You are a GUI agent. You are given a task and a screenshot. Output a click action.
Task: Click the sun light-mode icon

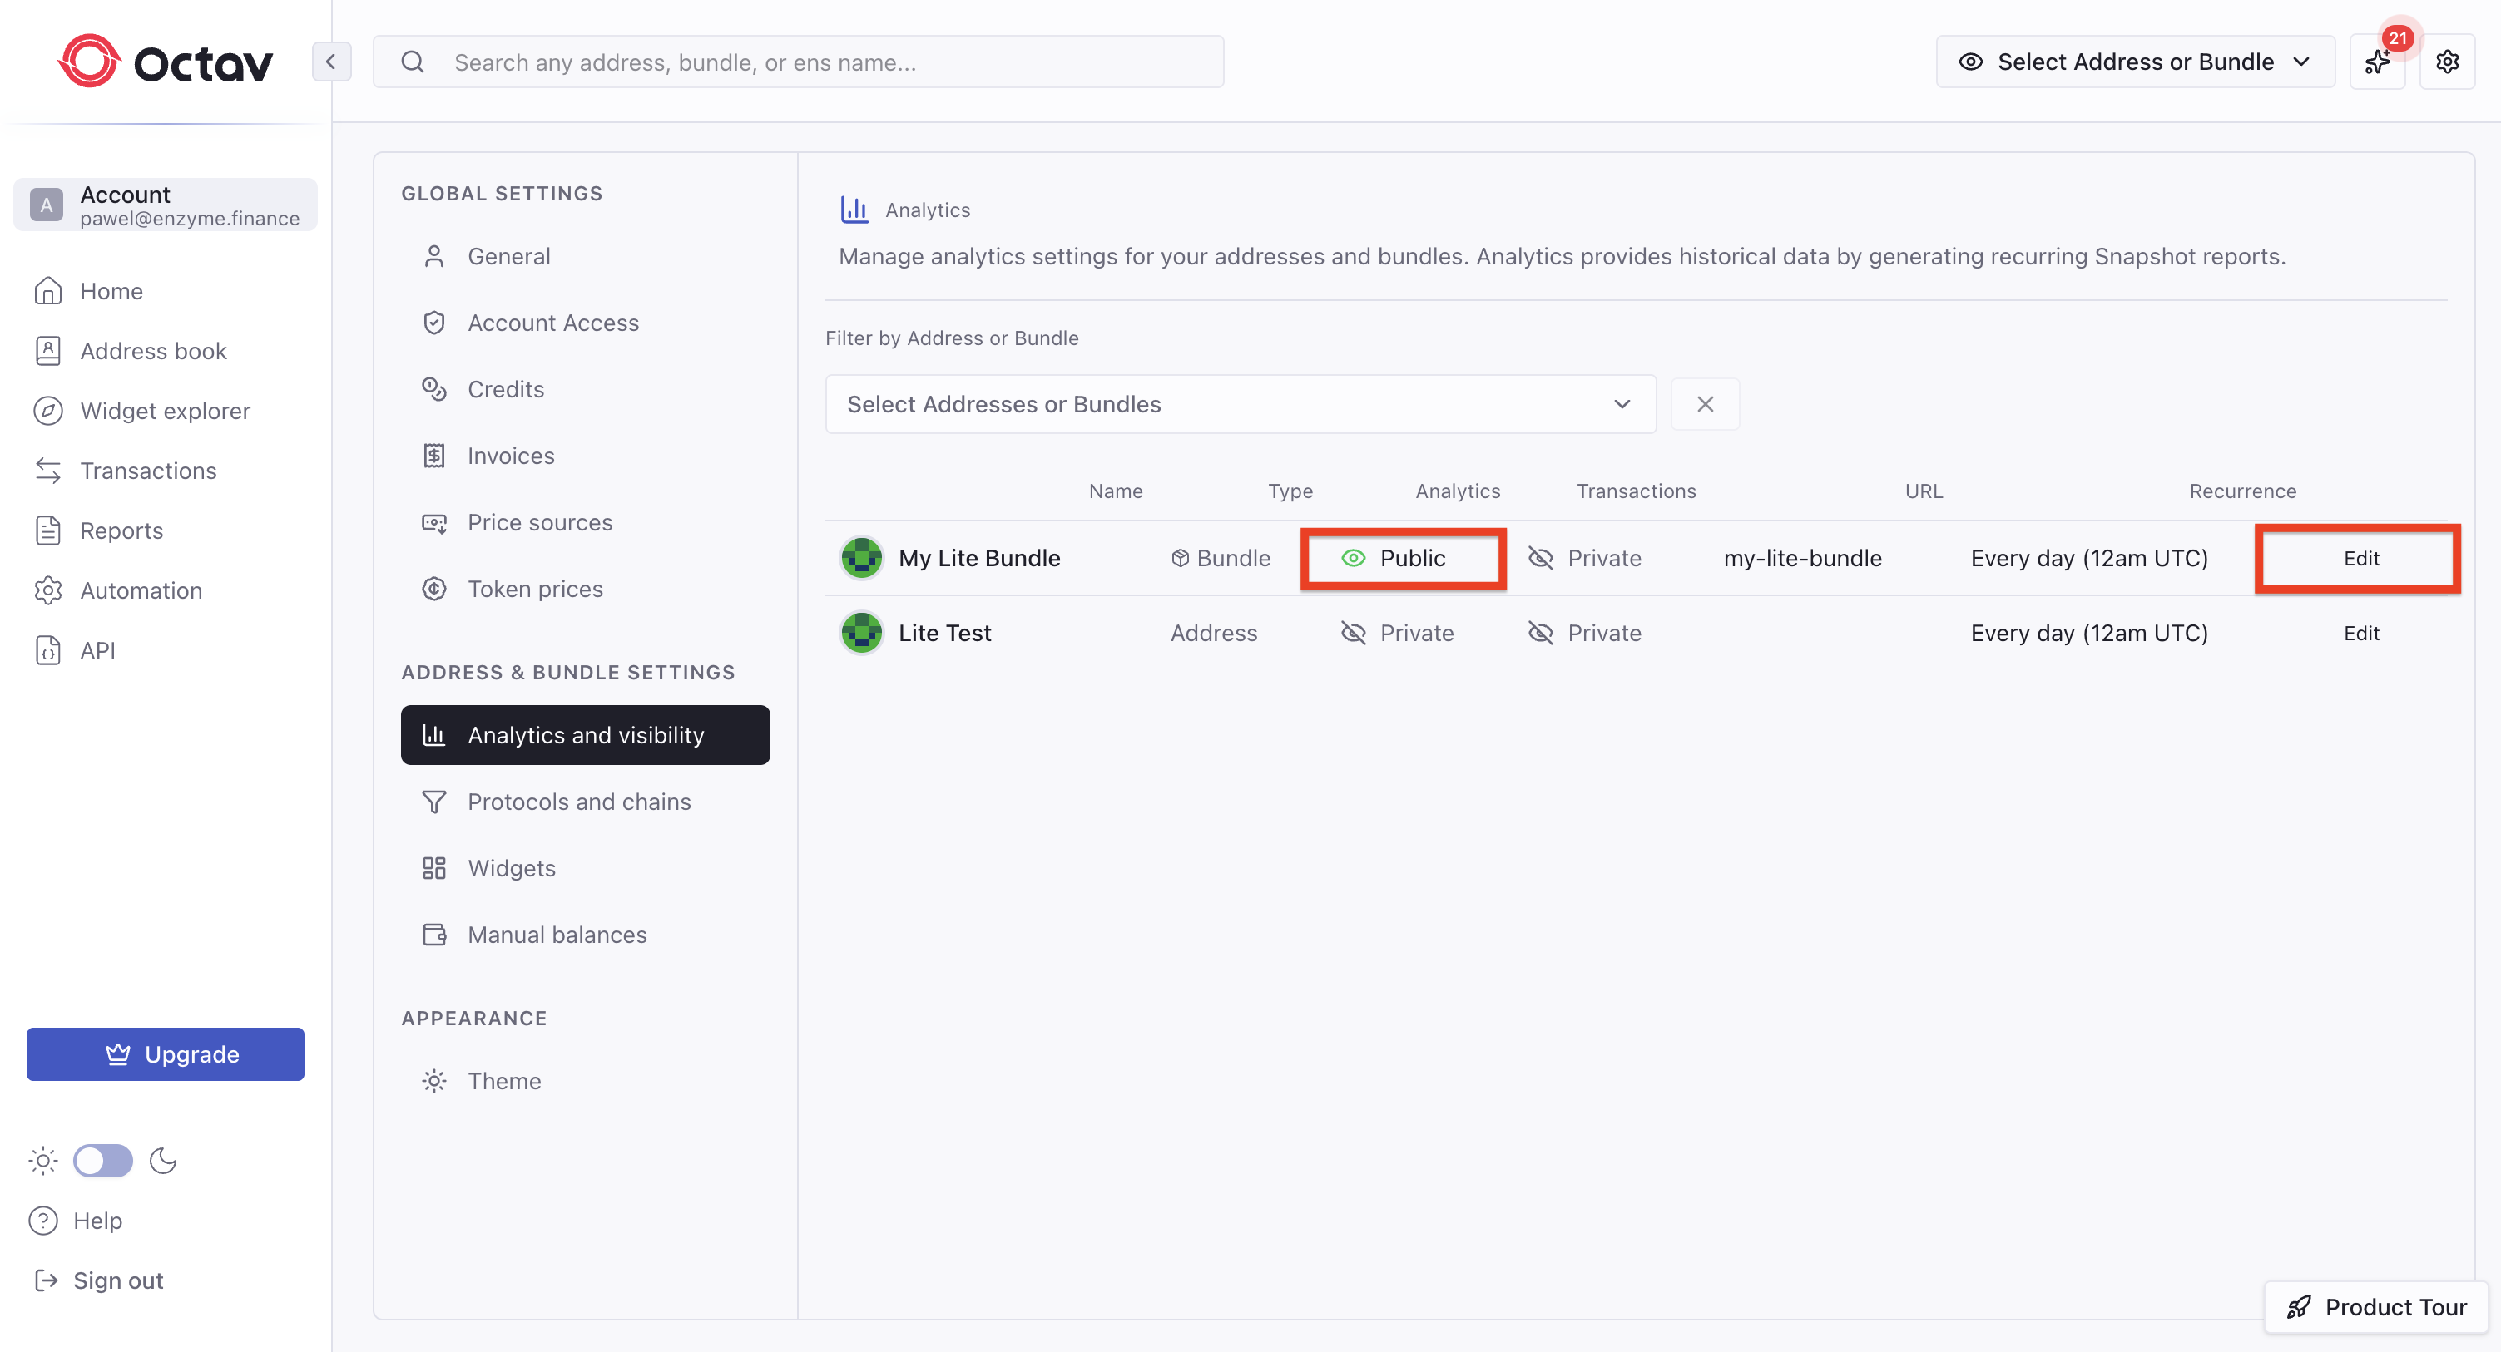coord(44,1160)
